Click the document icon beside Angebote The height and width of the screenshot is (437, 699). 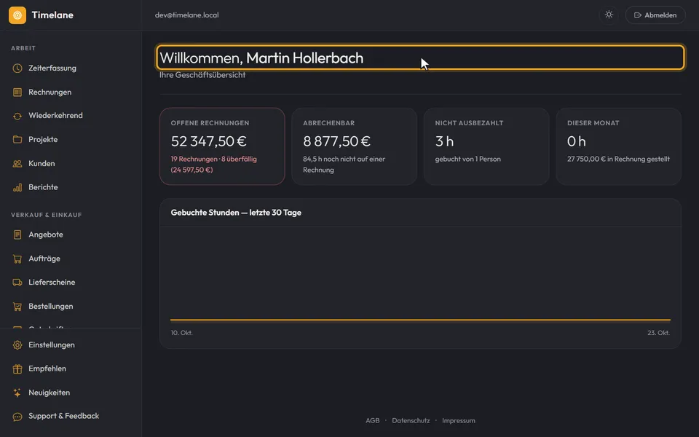(x=17, y=235)
